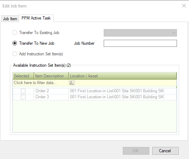The height and width of the screenshot is (159, 189).
Task: Tick the checkbox for Order 3
Action: pos(23,97)
